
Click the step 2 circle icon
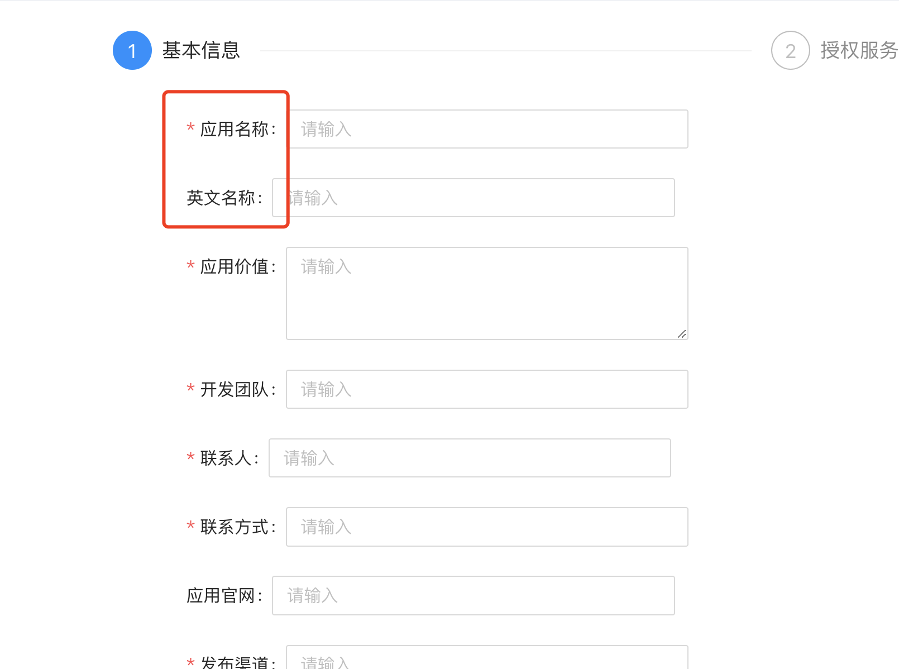click(790, 50)
